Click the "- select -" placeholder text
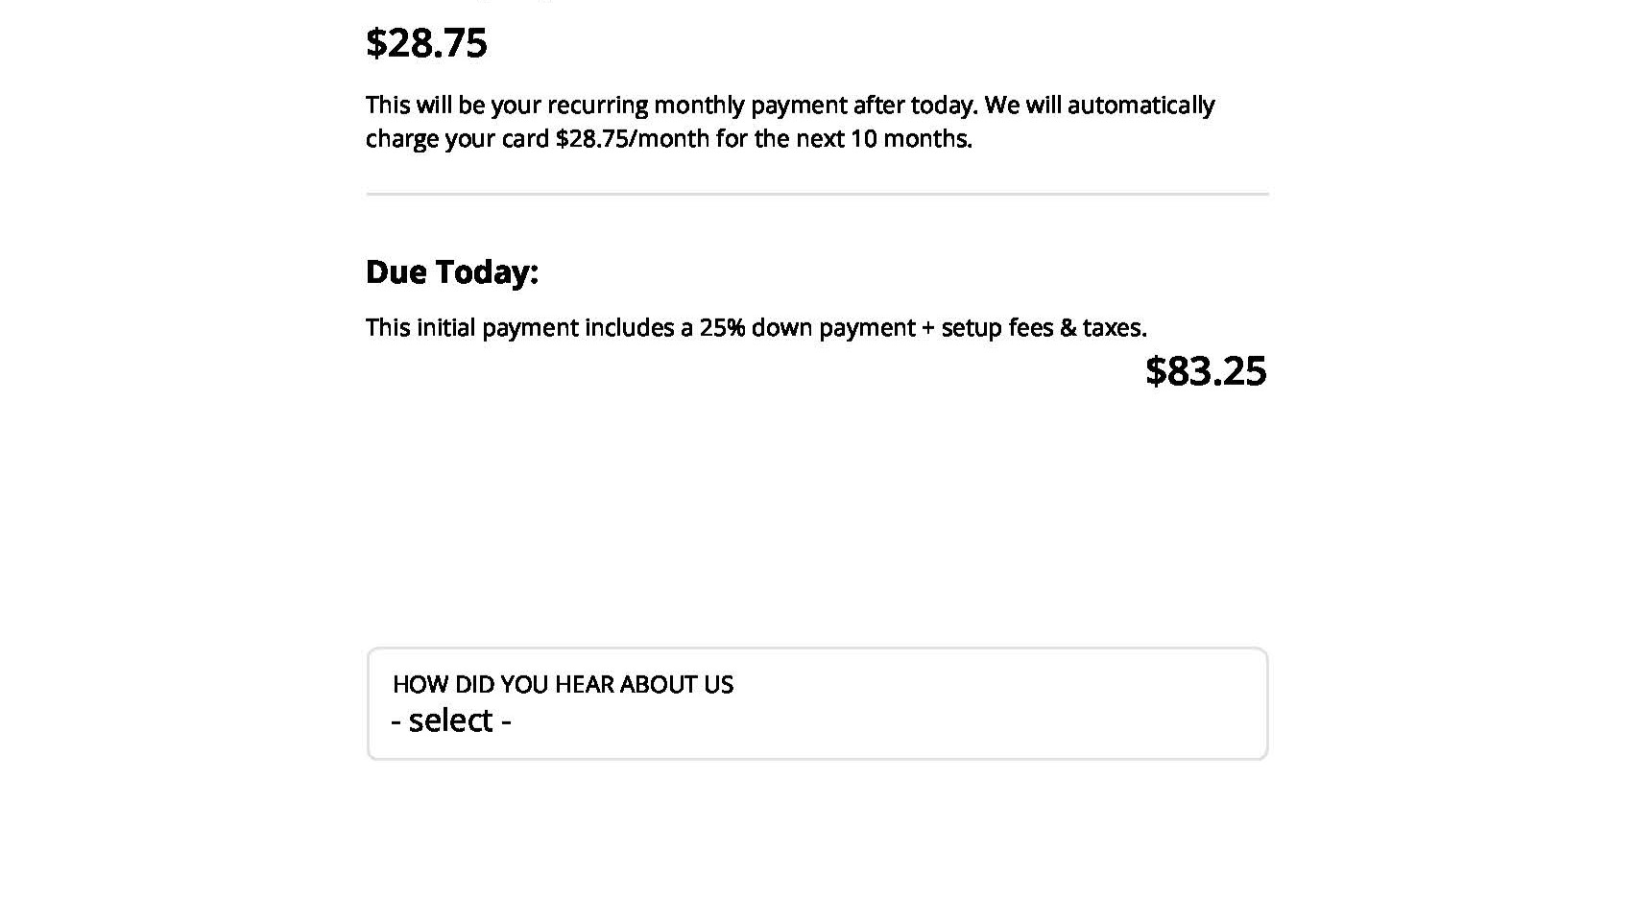Screen dimensions: 1632x921 450,720
